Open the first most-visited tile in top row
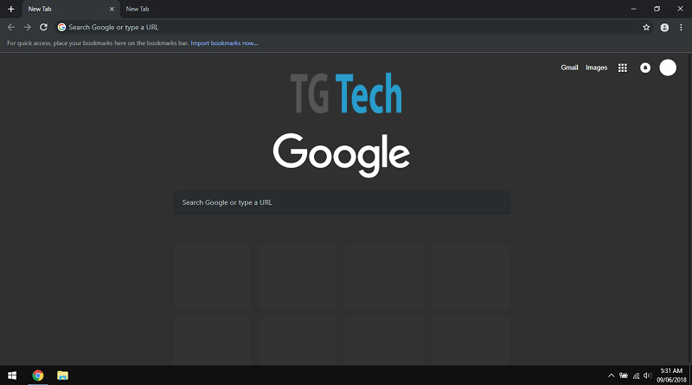The image size is (692, 385). (212, 276)
